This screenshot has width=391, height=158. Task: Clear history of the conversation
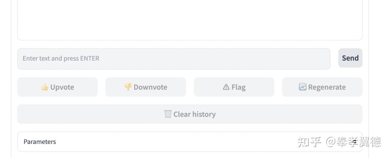point(190,114)
